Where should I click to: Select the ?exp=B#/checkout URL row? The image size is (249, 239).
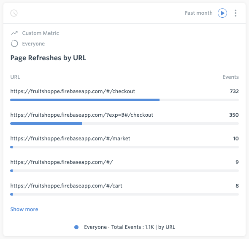click(x=124, y=118)
